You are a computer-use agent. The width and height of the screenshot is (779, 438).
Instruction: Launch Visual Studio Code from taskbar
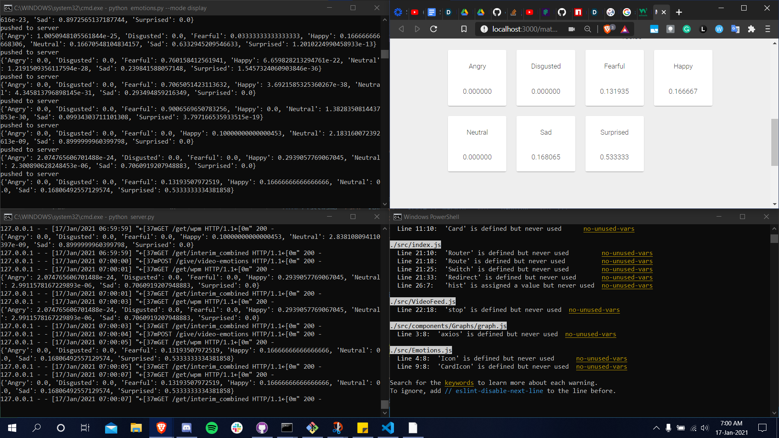point(388,428)
